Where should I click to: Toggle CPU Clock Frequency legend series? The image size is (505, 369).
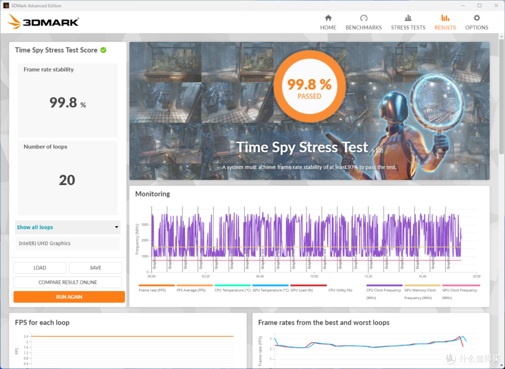[x=384, y=288]
